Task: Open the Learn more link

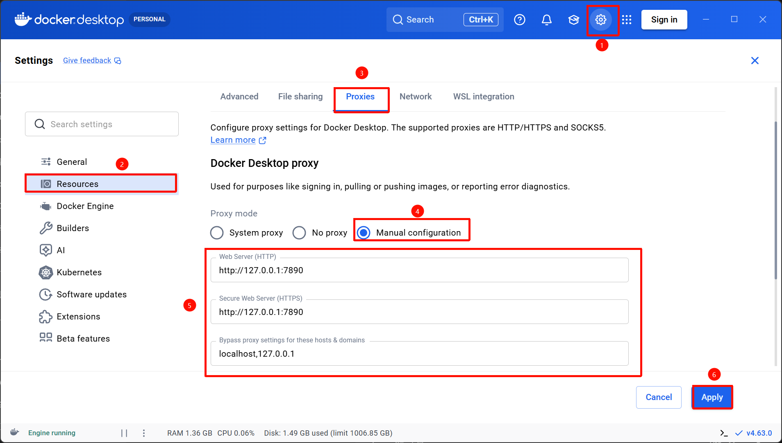Action: pyautogui.click(x=233, y=140)
